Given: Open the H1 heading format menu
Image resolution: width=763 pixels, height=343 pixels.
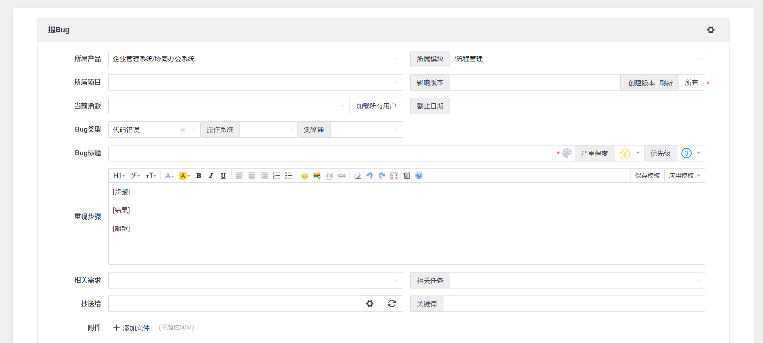Looking at the screenshot, I should tap(119, 175).
